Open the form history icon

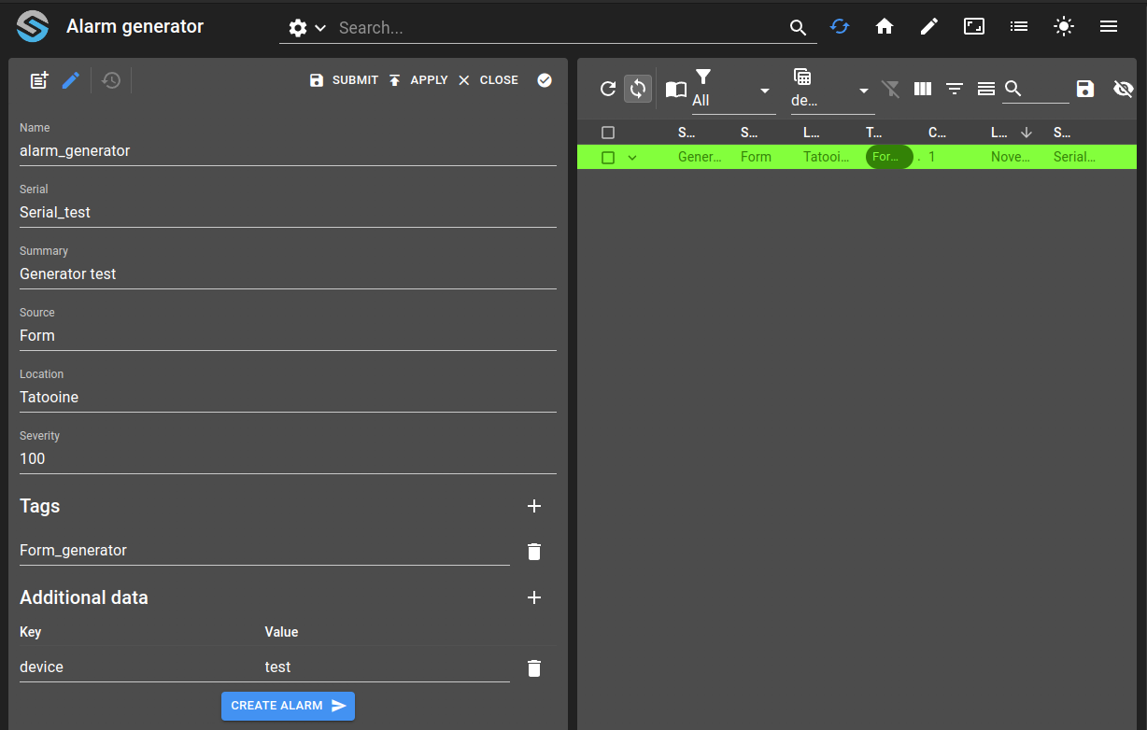pos(111,80)
